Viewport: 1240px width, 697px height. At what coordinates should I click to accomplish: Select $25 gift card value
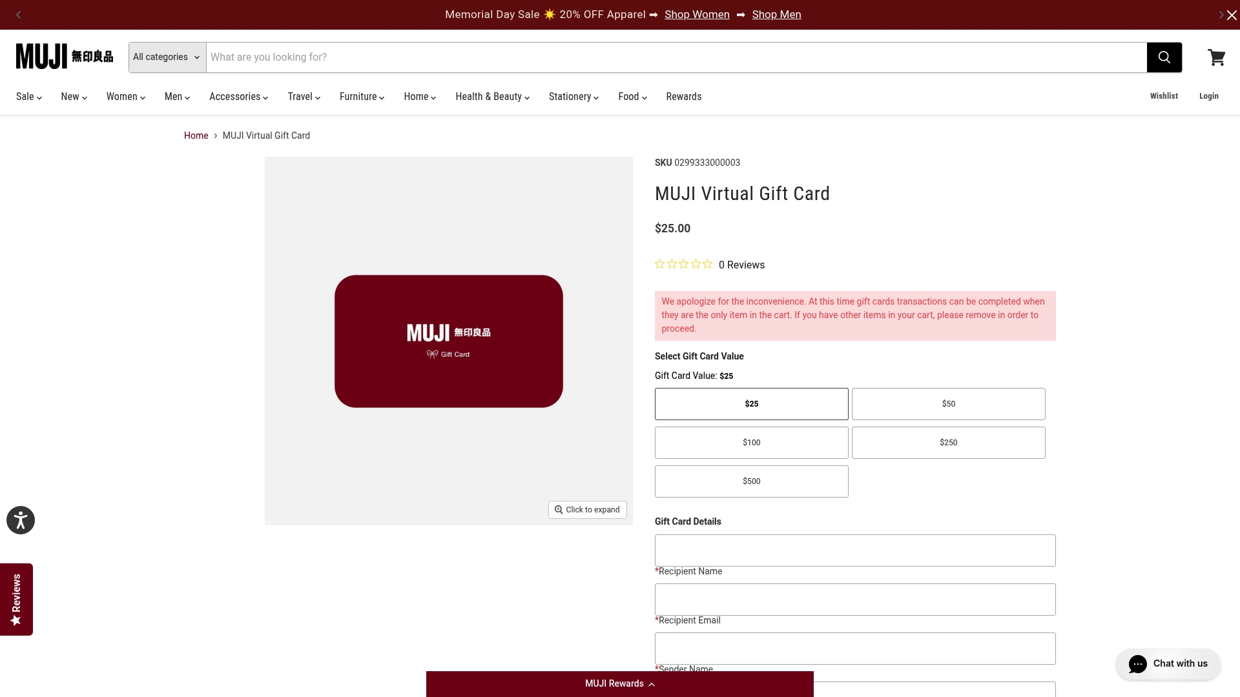[x=752, y=404]
